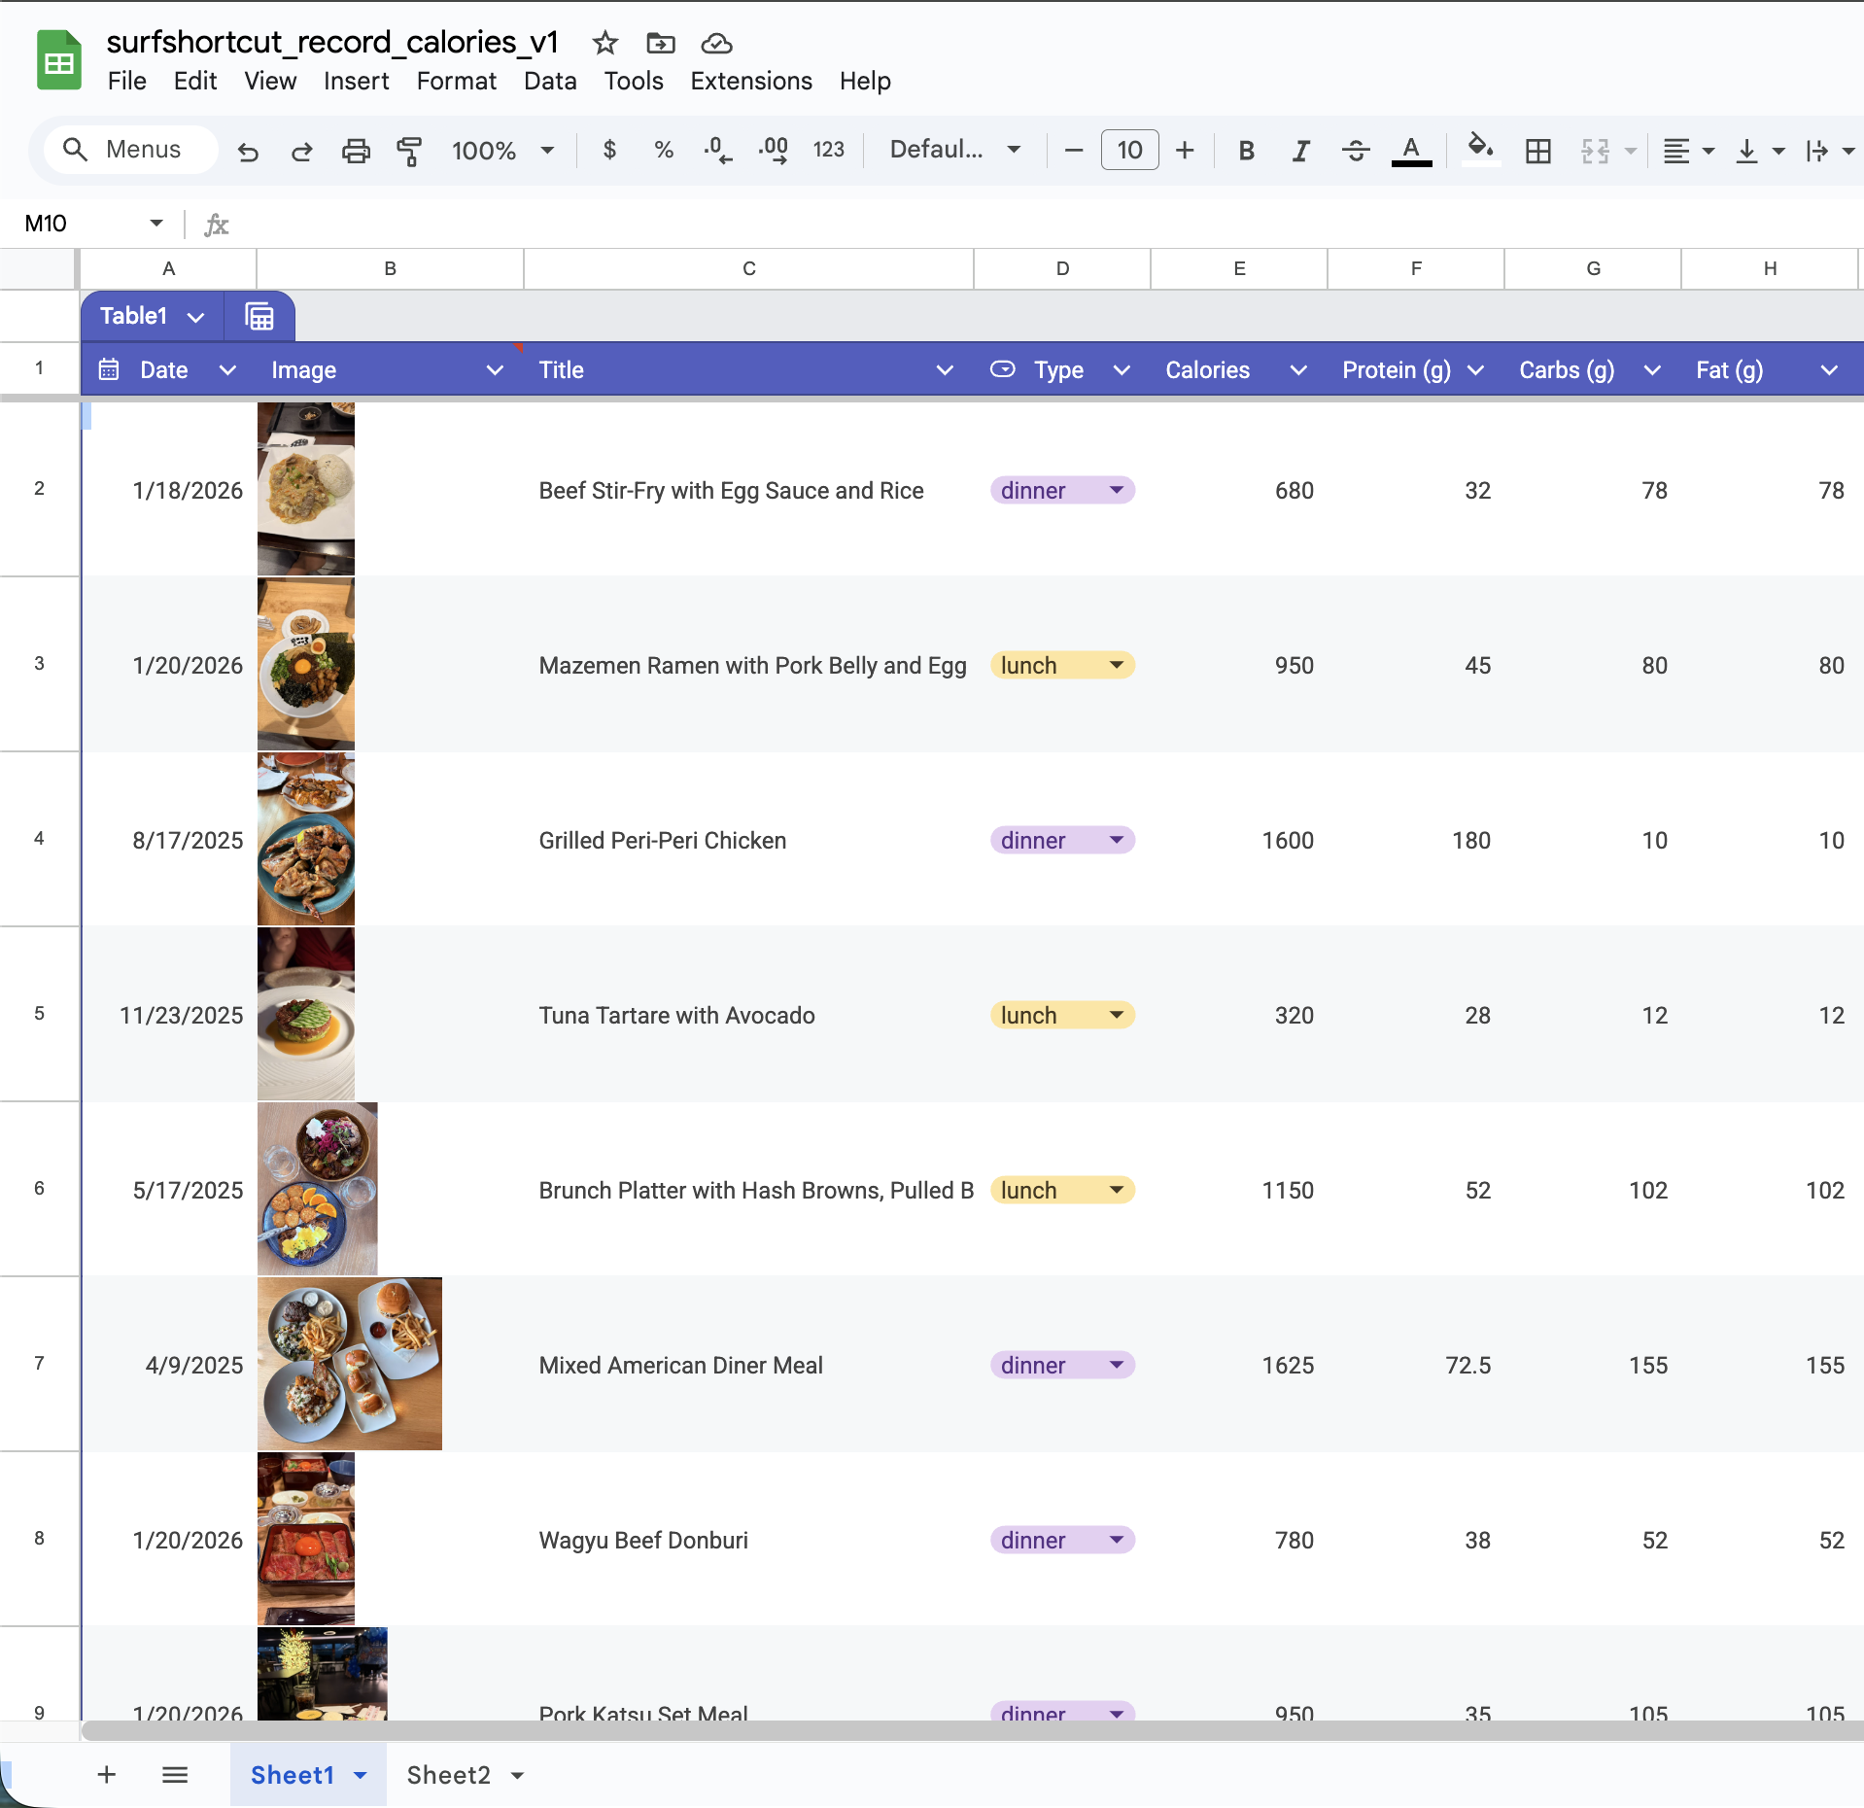This screenshot has height=1808, width=1864.
Task: Open the table view grid icon
Action: tap(259, 317)
